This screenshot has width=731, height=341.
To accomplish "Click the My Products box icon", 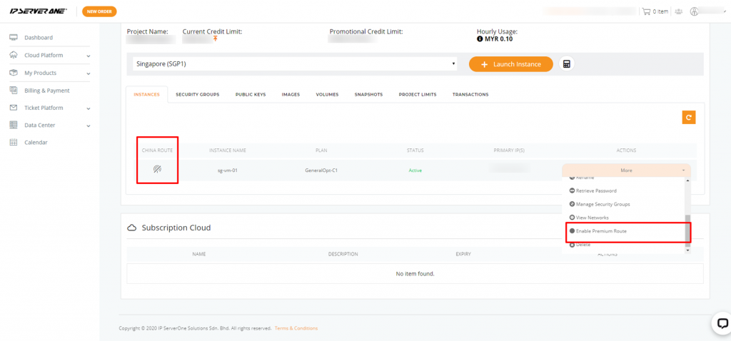I will click(14, 73).
